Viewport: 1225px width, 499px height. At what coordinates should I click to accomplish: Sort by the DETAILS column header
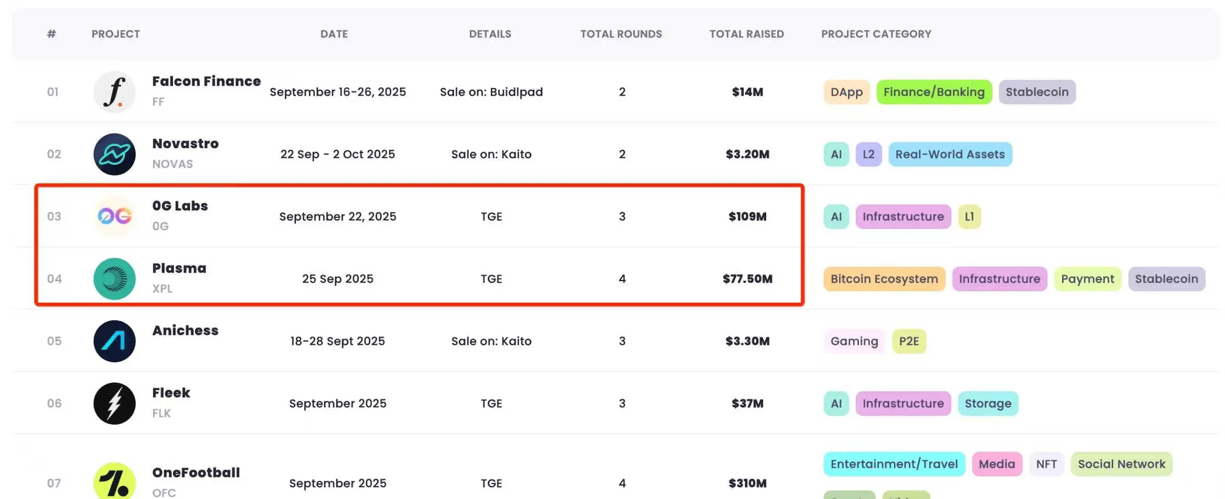490,34
